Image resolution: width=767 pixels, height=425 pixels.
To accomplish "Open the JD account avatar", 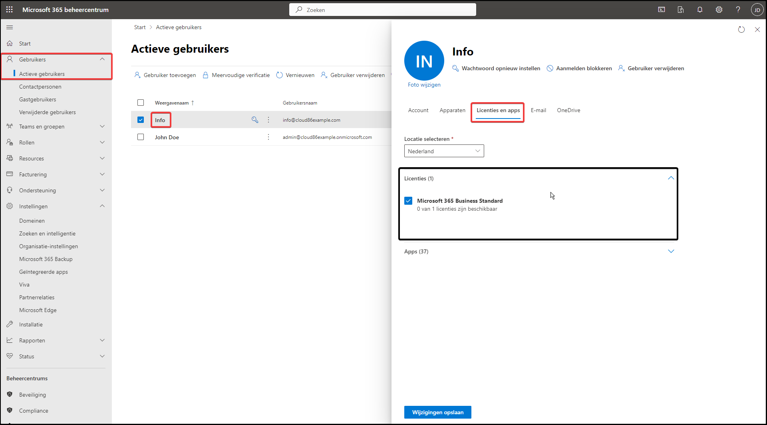I will [757, 10].
